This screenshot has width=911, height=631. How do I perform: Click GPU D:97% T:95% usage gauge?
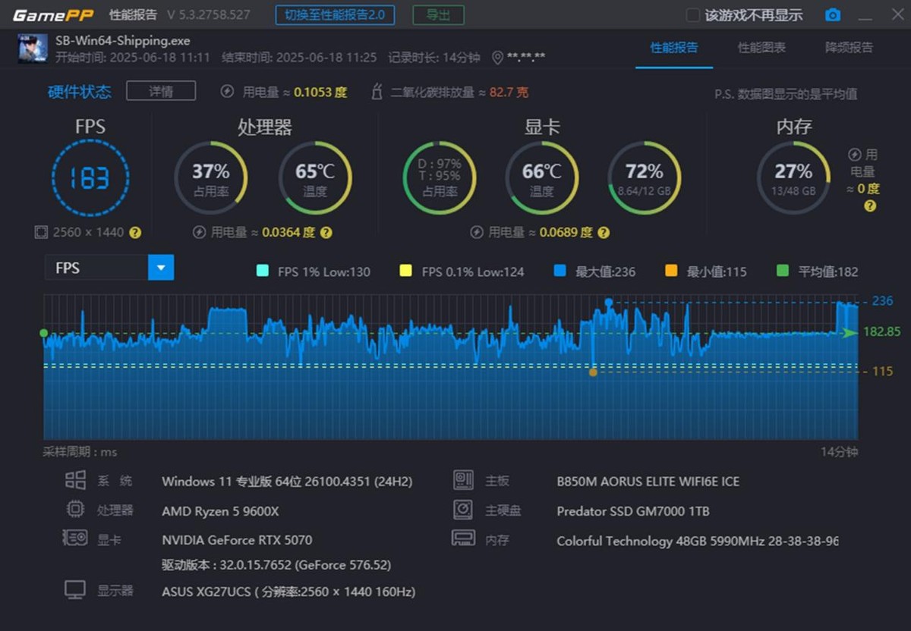tap(440, 178)
